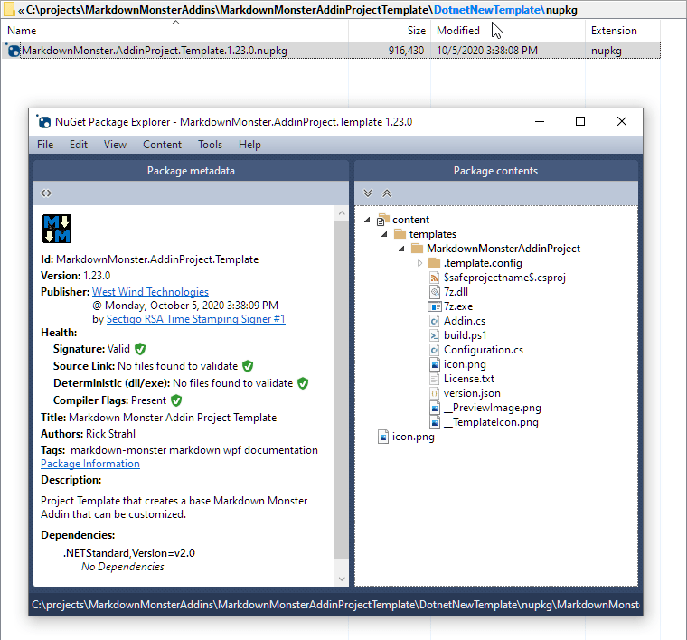This screenshot has height=640, width=687.
Task: Click the Signature Valid shield icon
Action: click(x=140, y=349)
